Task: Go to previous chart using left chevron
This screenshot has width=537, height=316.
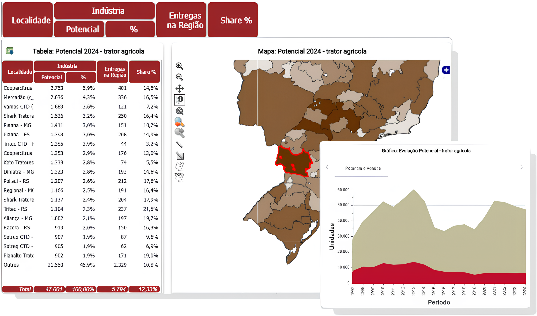Action: (x=327, y=167)
